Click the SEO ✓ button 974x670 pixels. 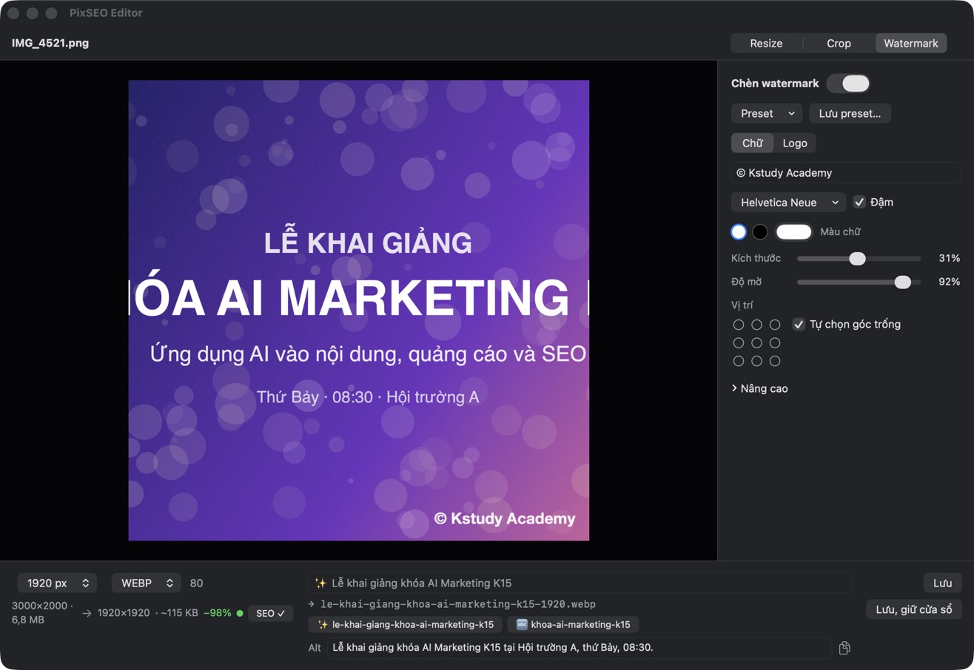[x=271, y=613]
